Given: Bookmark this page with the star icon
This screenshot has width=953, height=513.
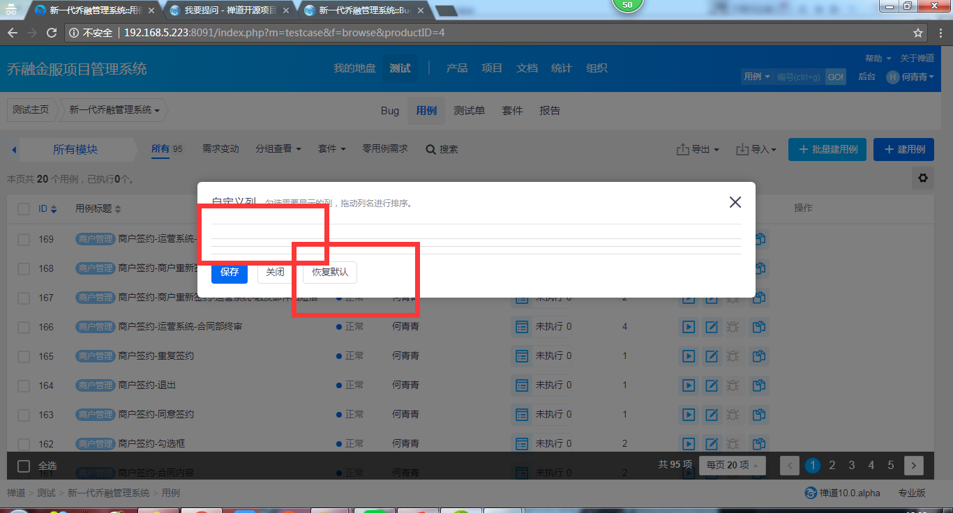Looking at the screenshot, I should click(x=918, y=33).
